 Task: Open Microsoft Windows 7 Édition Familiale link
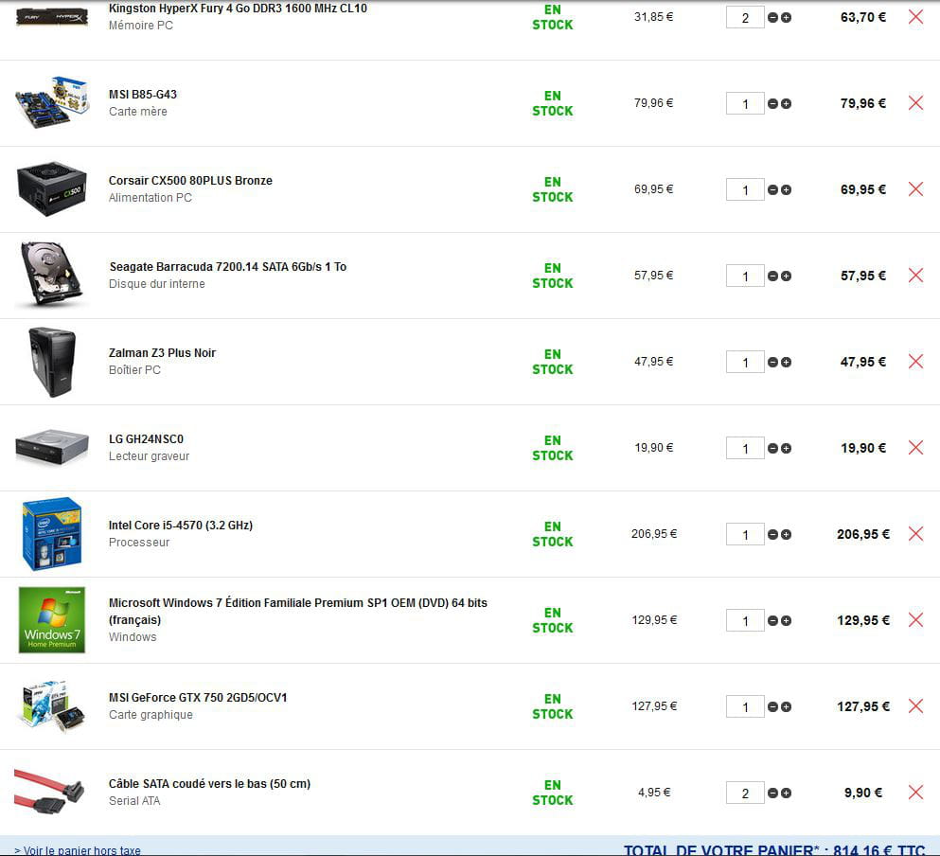[298, 612]
